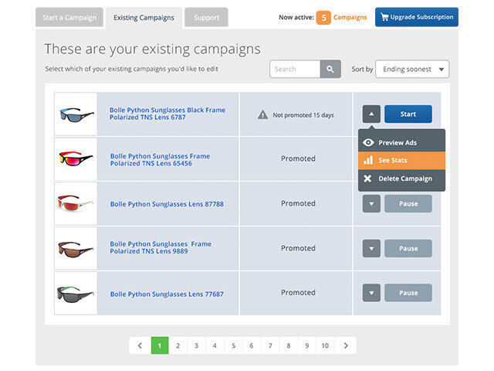Go to page 5
The height and width of the screenshot is (371, 494).
pos(233,345)
